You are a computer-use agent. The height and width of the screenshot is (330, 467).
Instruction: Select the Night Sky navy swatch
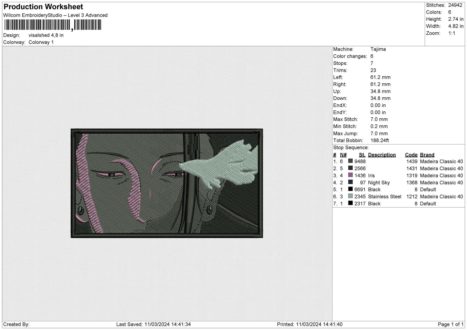point(350,182)
